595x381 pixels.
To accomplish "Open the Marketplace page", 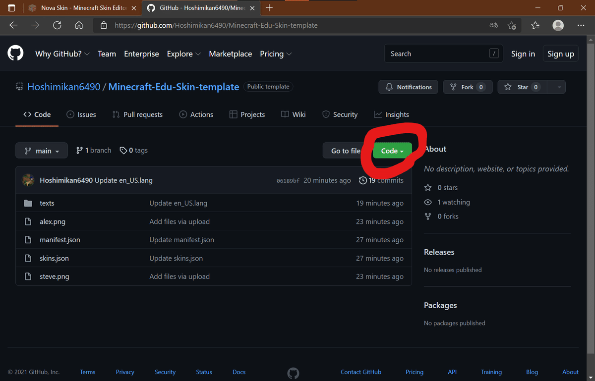I will click(231, 54).
